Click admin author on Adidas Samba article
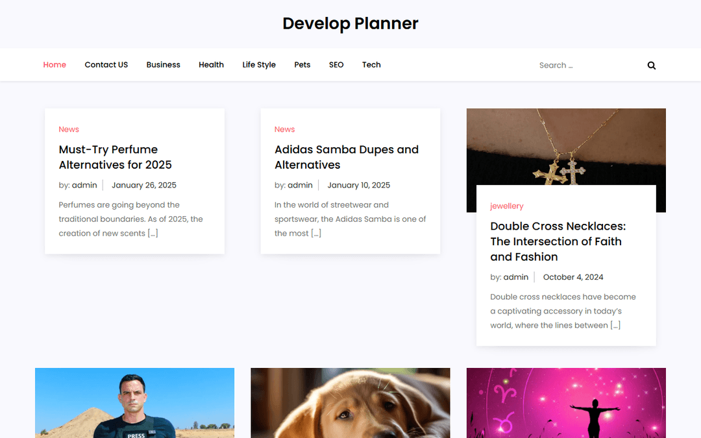 point(300,185)
